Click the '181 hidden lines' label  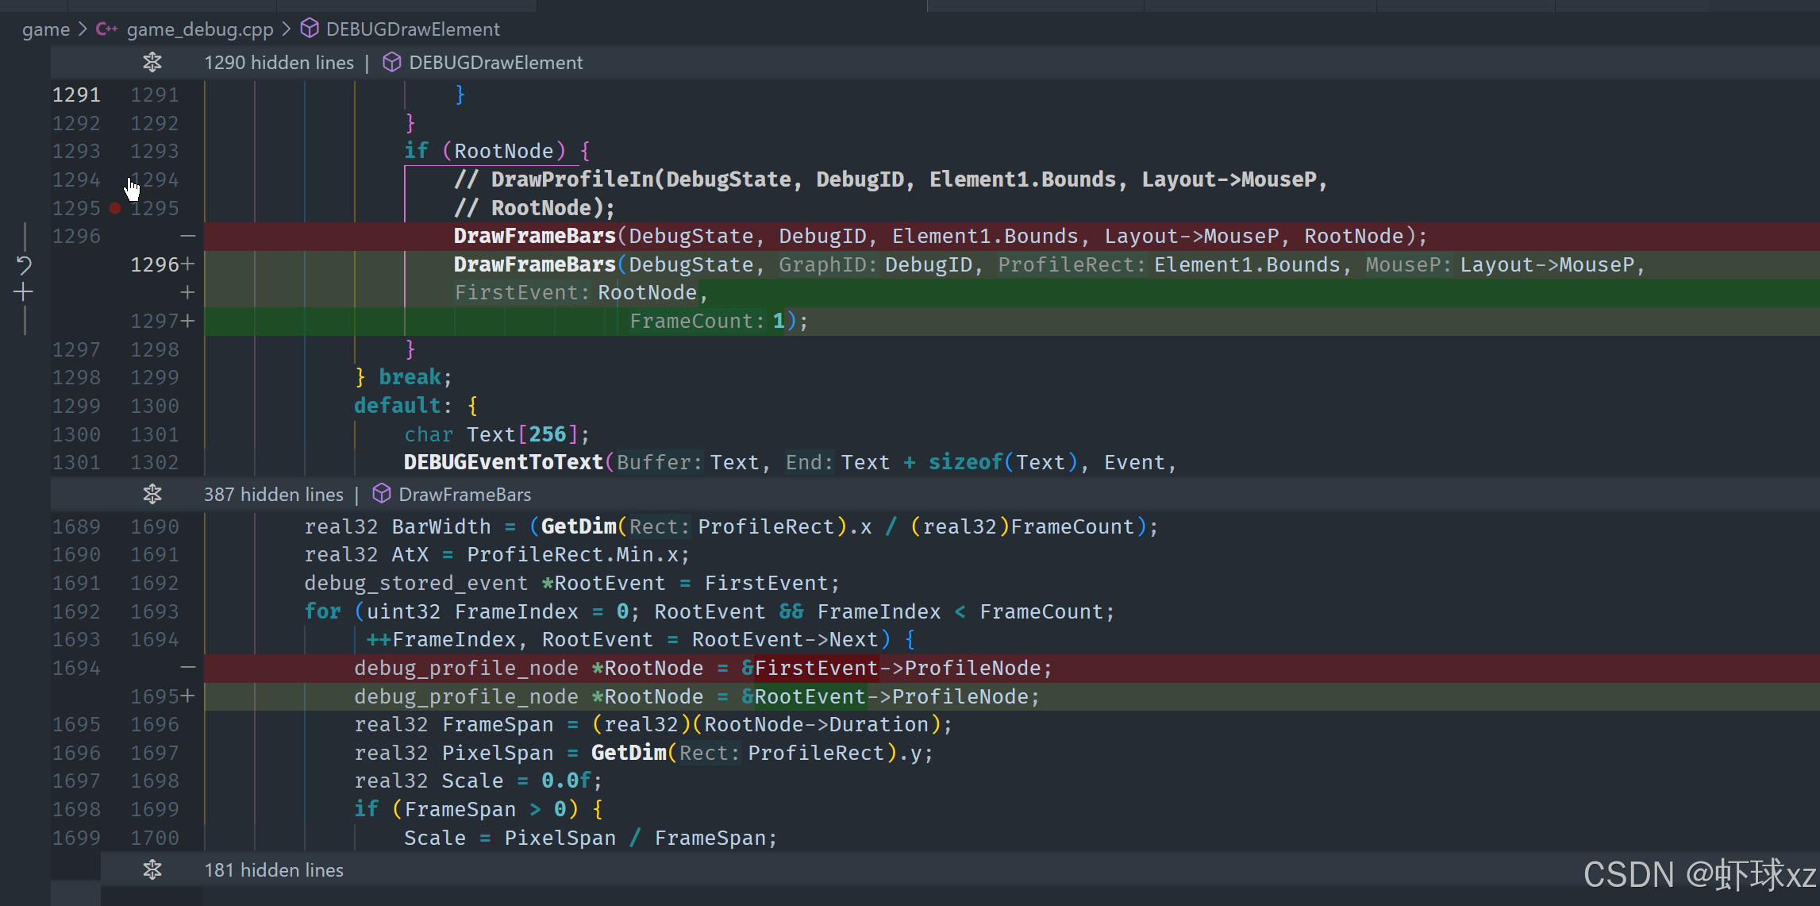pyautogui.click(x=274, y=869)
